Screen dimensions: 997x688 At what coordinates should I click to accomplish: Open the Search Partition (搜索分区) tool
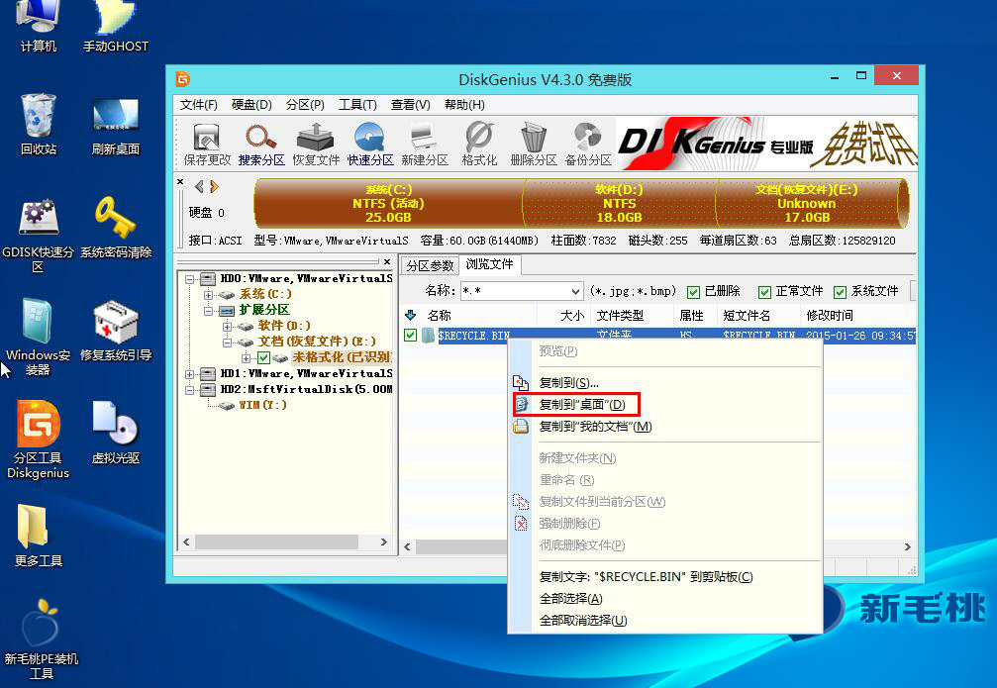click(261, 145)
